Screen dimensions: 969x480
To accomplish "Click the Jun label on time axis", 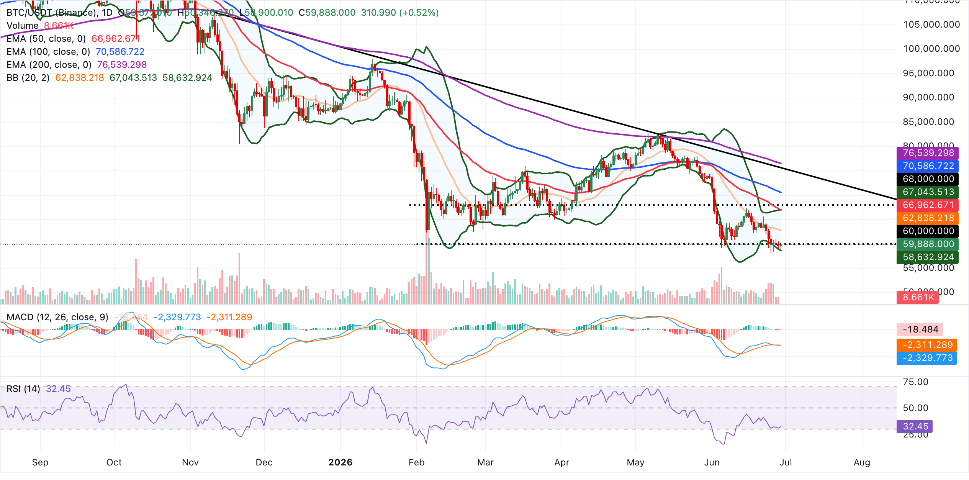I will [x=712, y=462].
